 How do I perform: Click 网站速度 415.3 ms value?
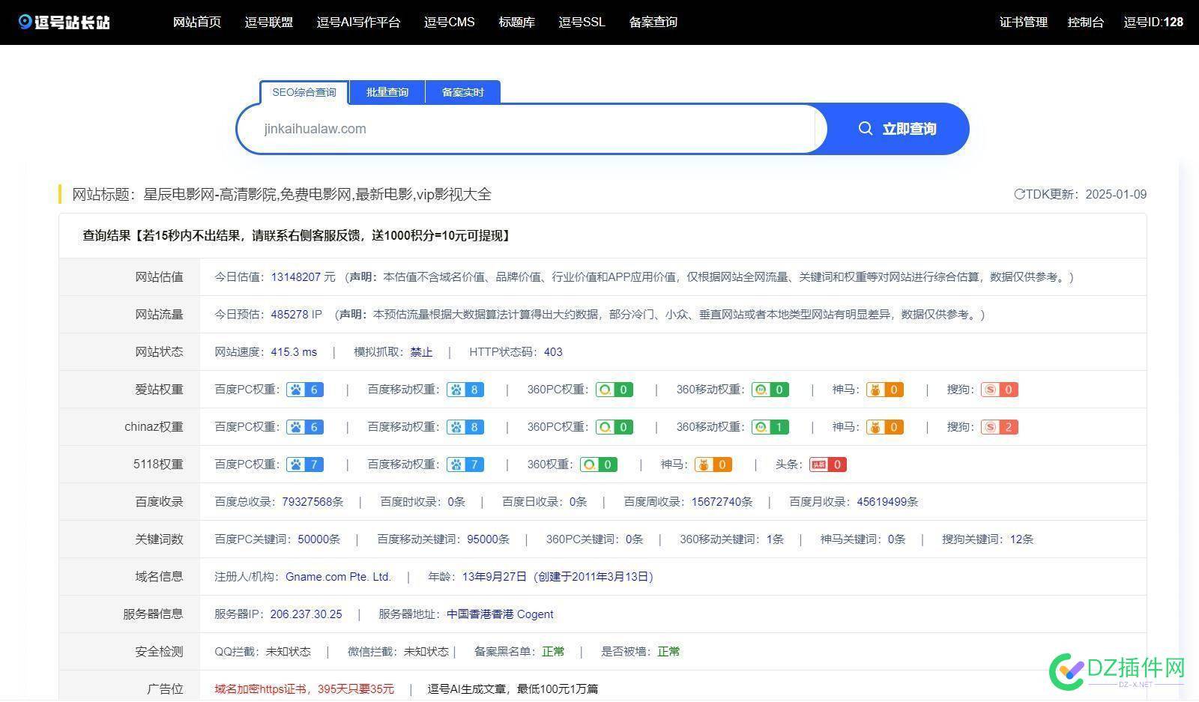tap(294, 352)
